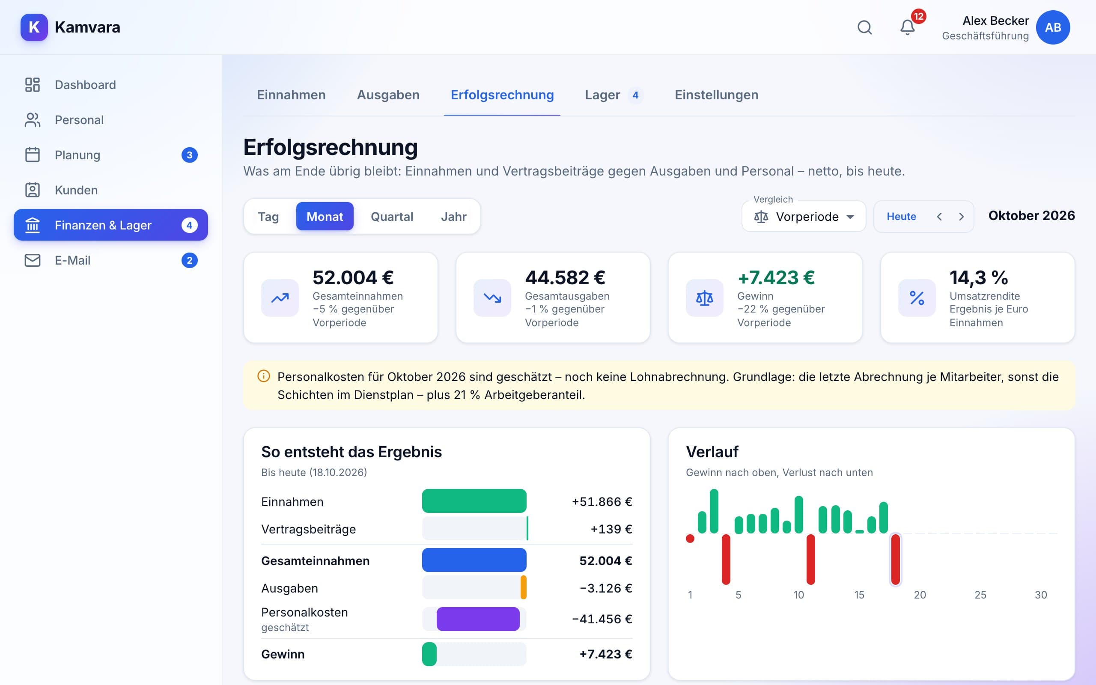Screen dimensions: 1096x685
Task: Click the +7.423 € Gewinn card value
Action: (776, 277)
